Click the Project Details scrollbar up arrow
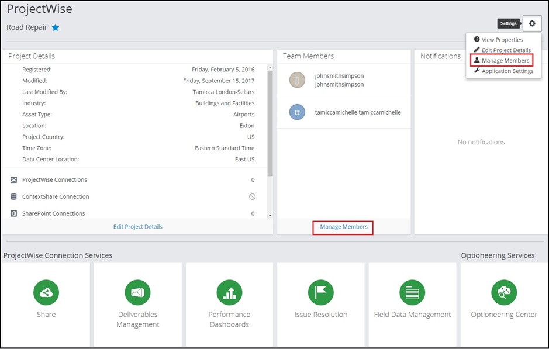 270,68
